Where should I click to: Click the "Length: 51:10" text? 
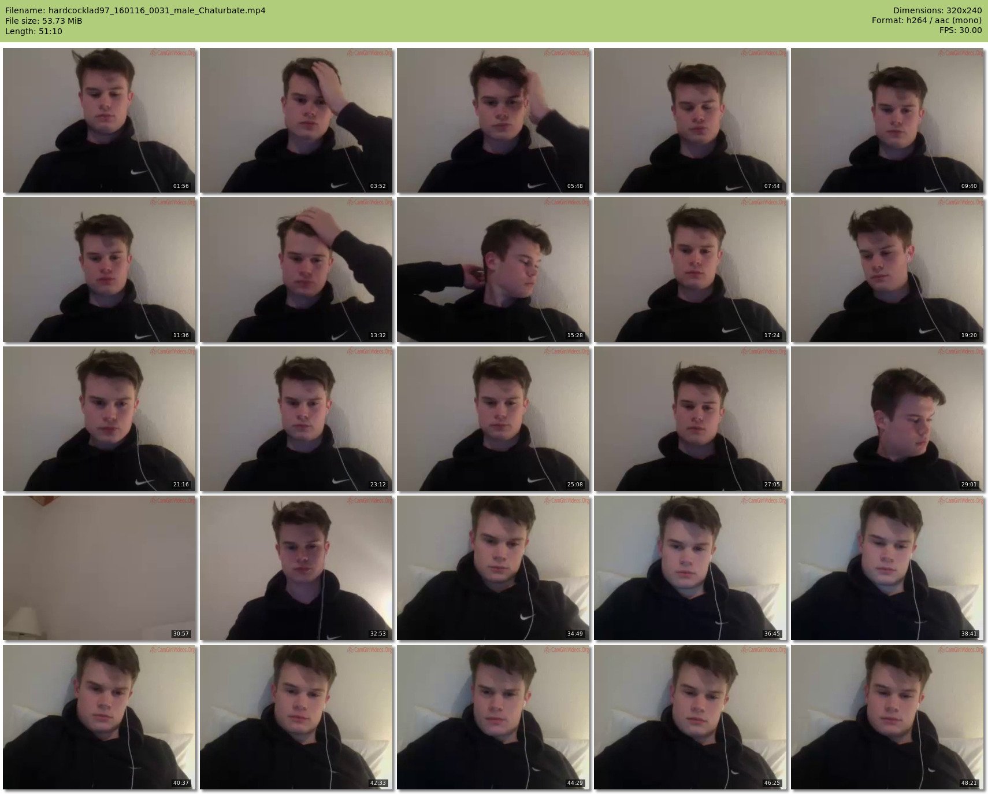tap(34, 31)
